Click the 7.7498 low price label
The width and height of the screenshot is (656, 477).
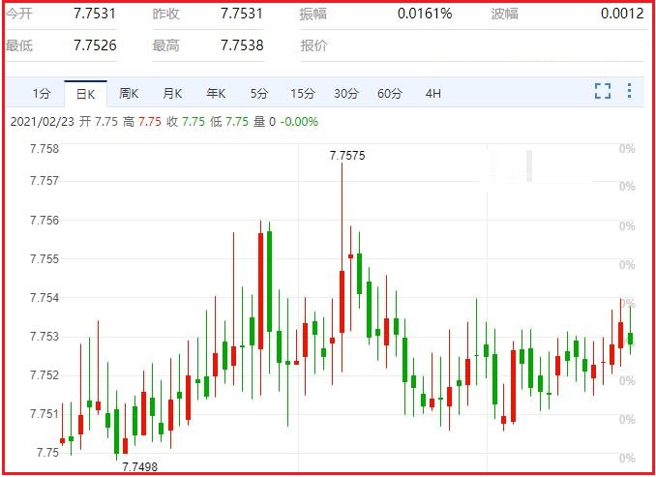pos(139,466)
